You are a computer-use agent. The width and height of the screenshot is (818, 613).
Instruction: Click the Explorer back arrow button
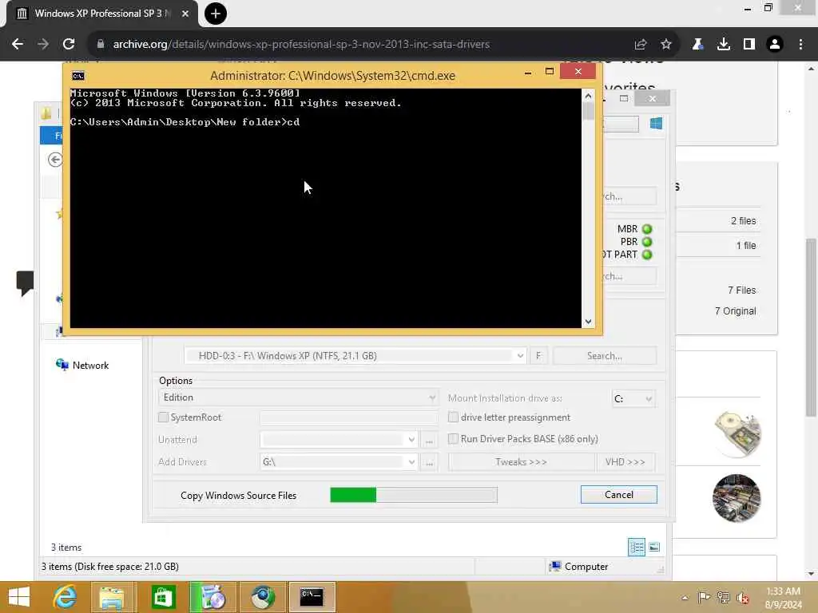(55, 160)
